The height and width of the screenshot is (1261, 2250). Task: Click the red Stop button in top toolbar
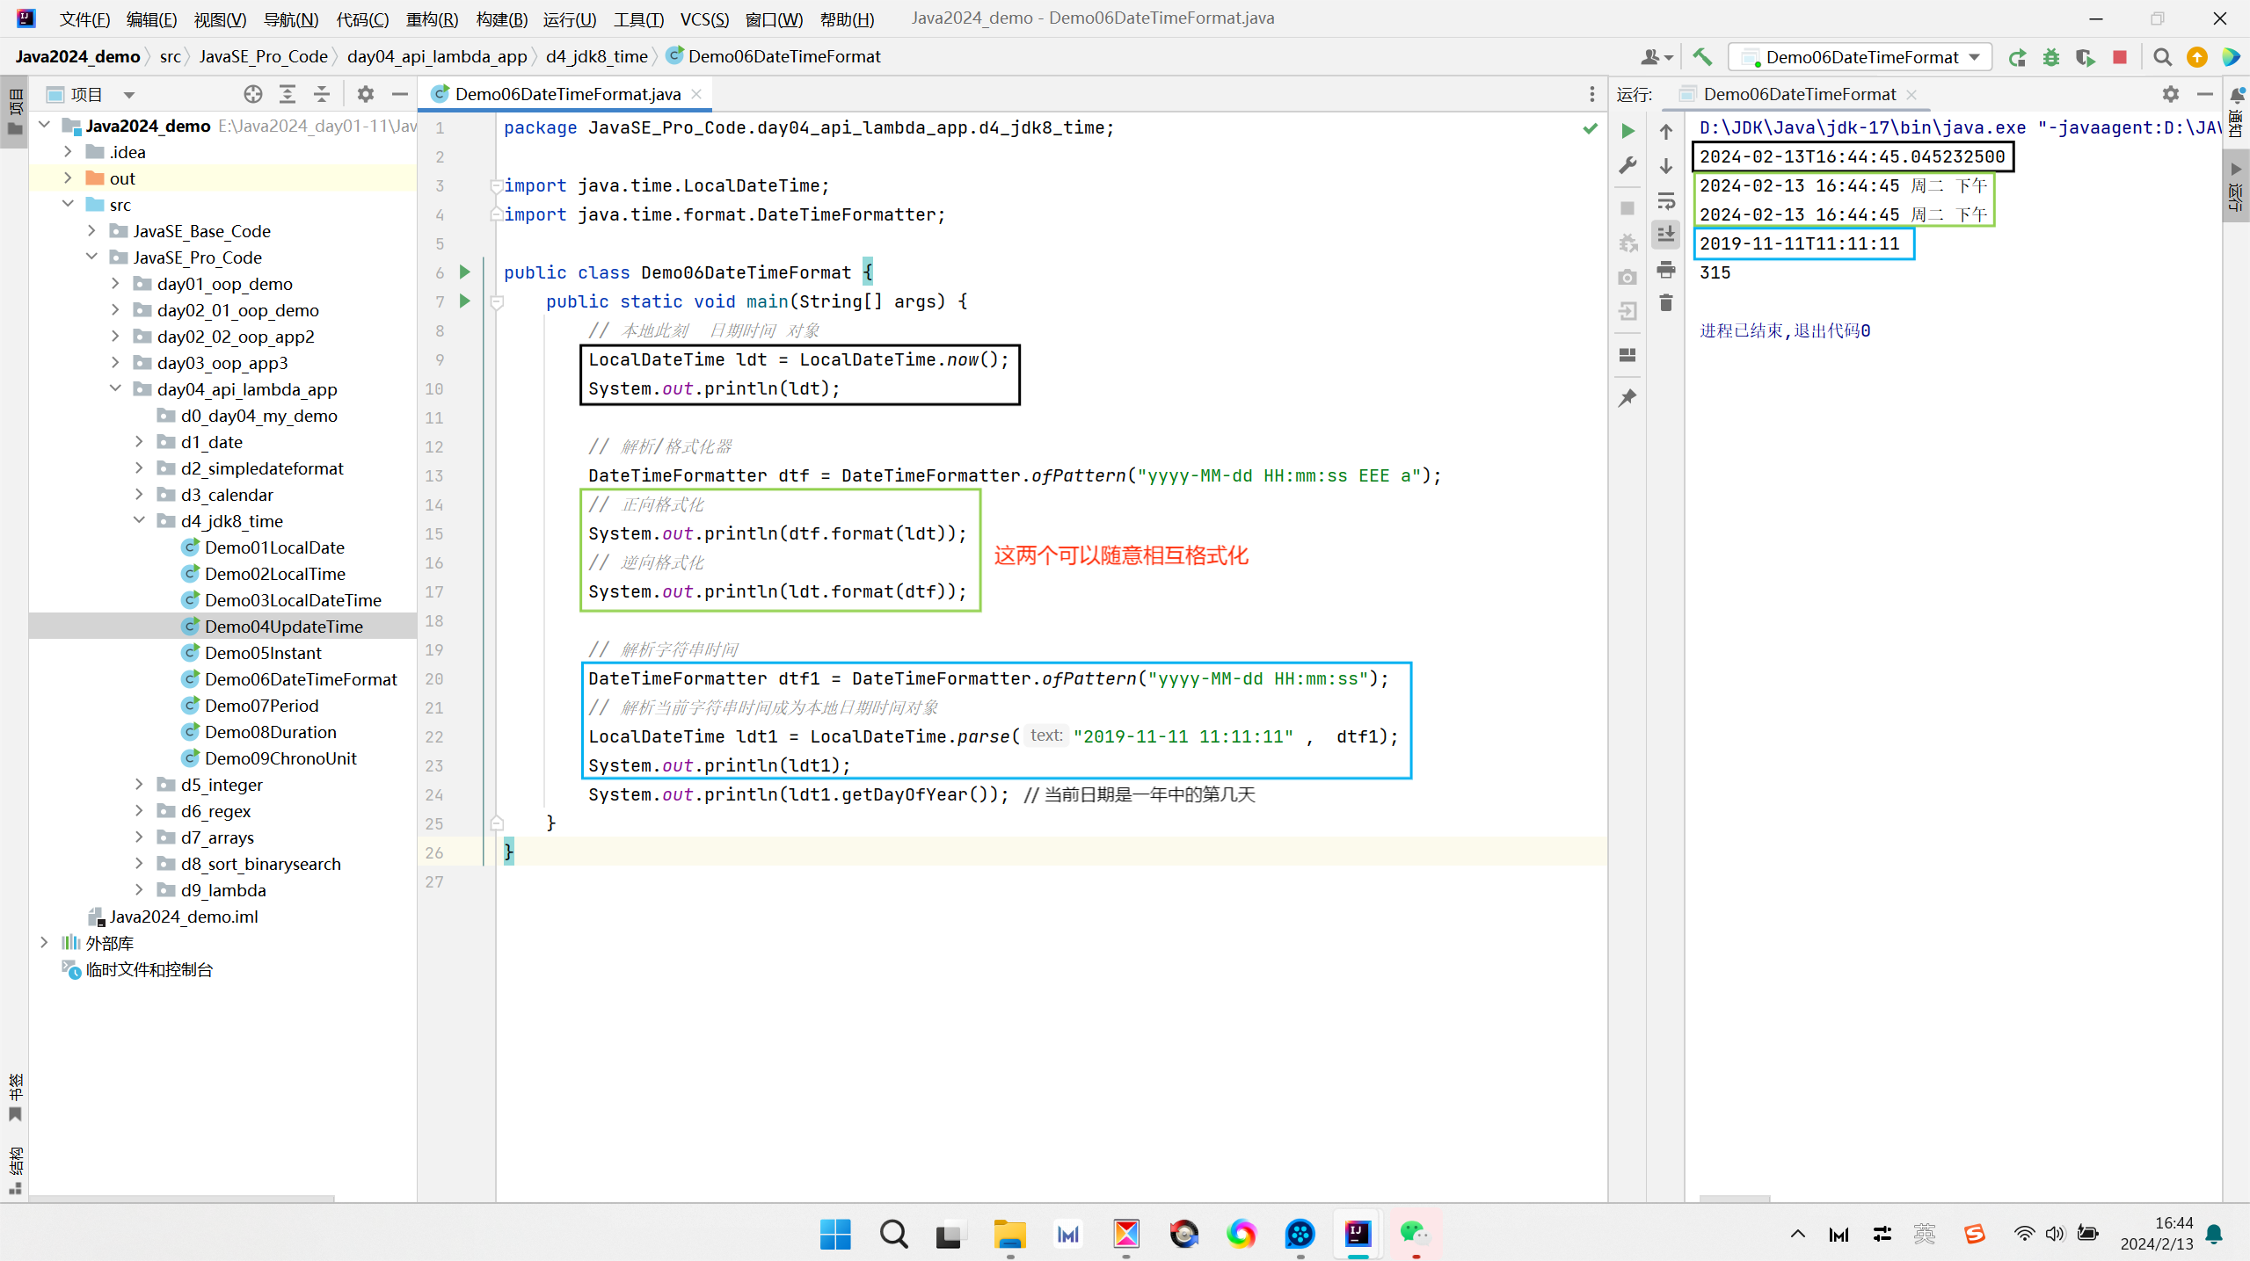[x=2119, y=57]
